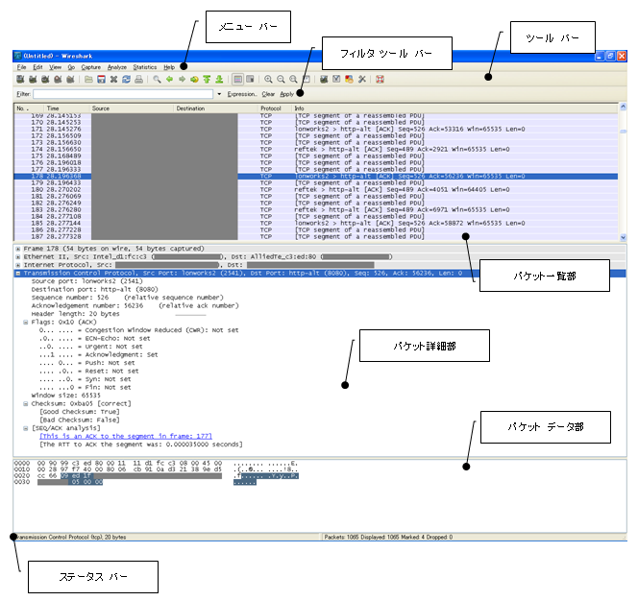The height and width of the screenshot is (601, 638).
Task: Open the Capture menu
Action: (91, 67)
